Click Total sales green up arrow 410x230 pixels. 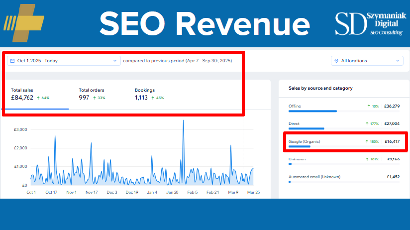point(38,98)
